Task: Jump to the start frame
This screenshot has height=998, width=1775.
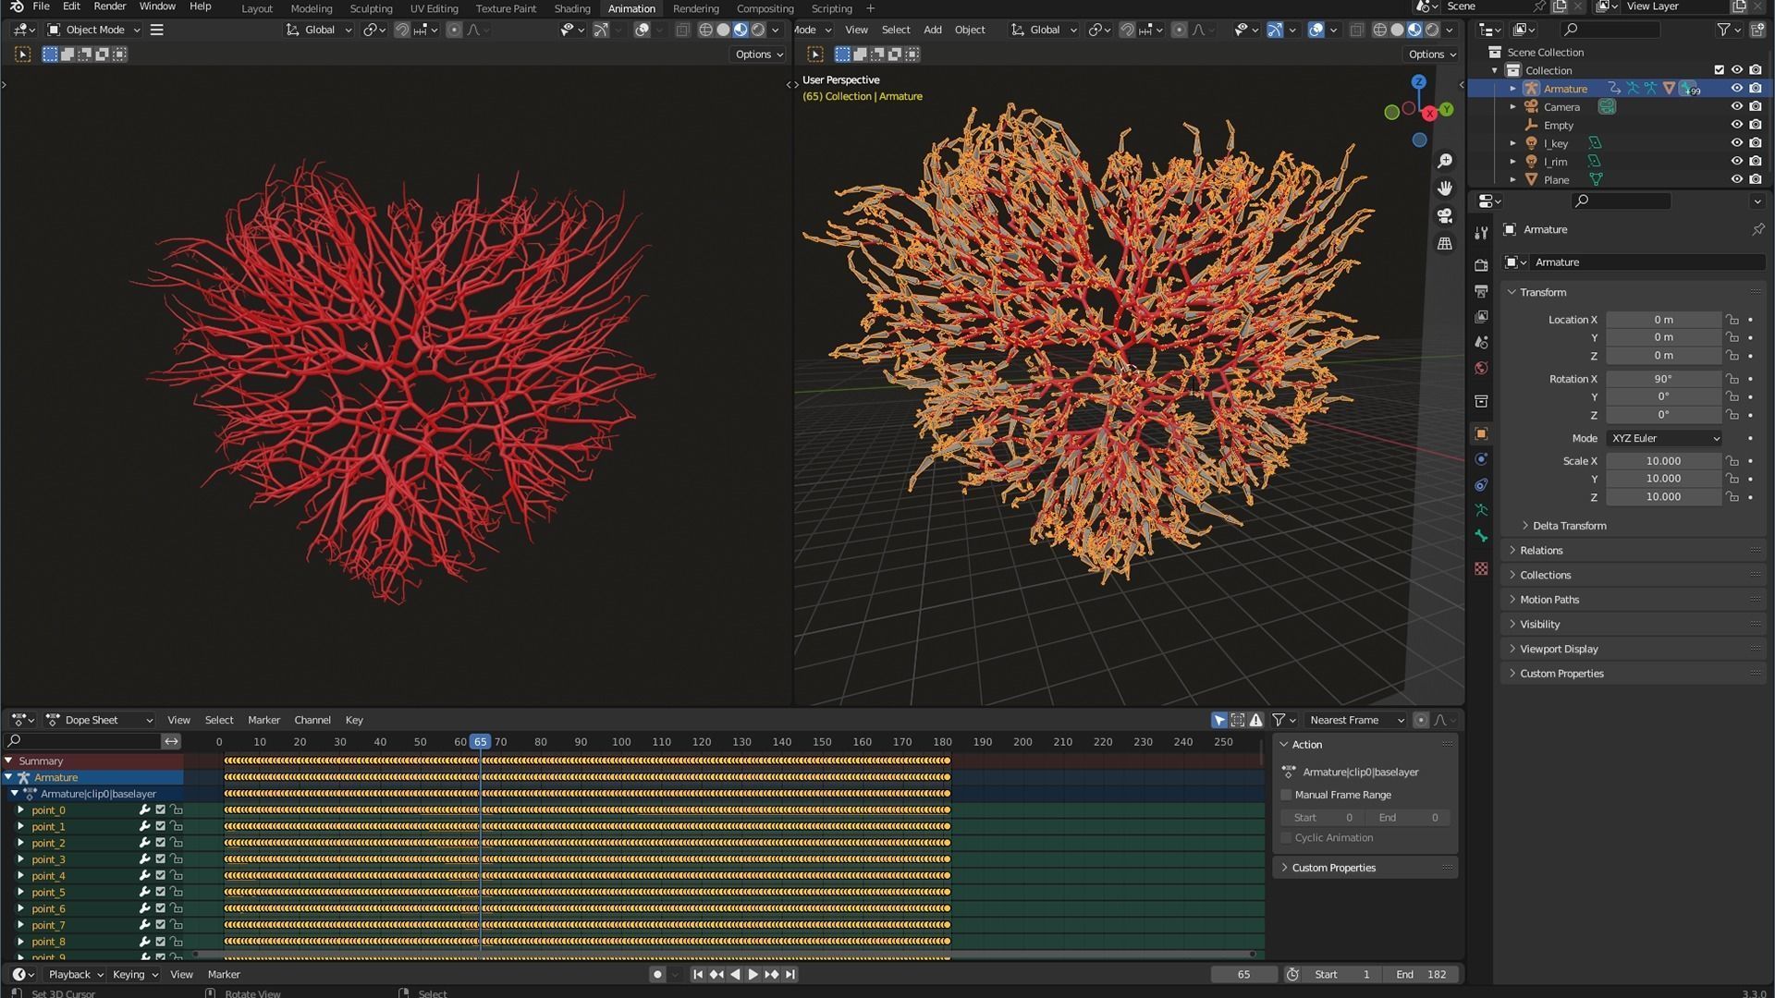Action: click(x=698, y=974)
